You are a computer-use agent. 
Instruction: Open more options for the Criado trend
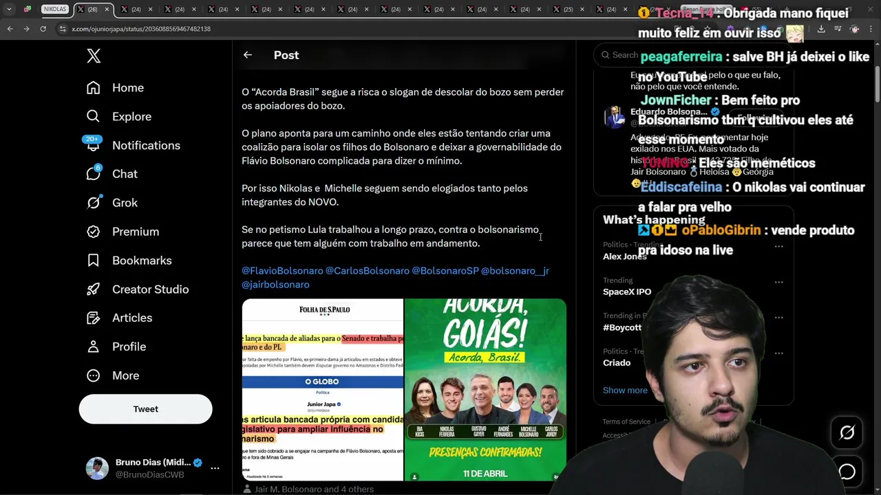pos(778,353)
